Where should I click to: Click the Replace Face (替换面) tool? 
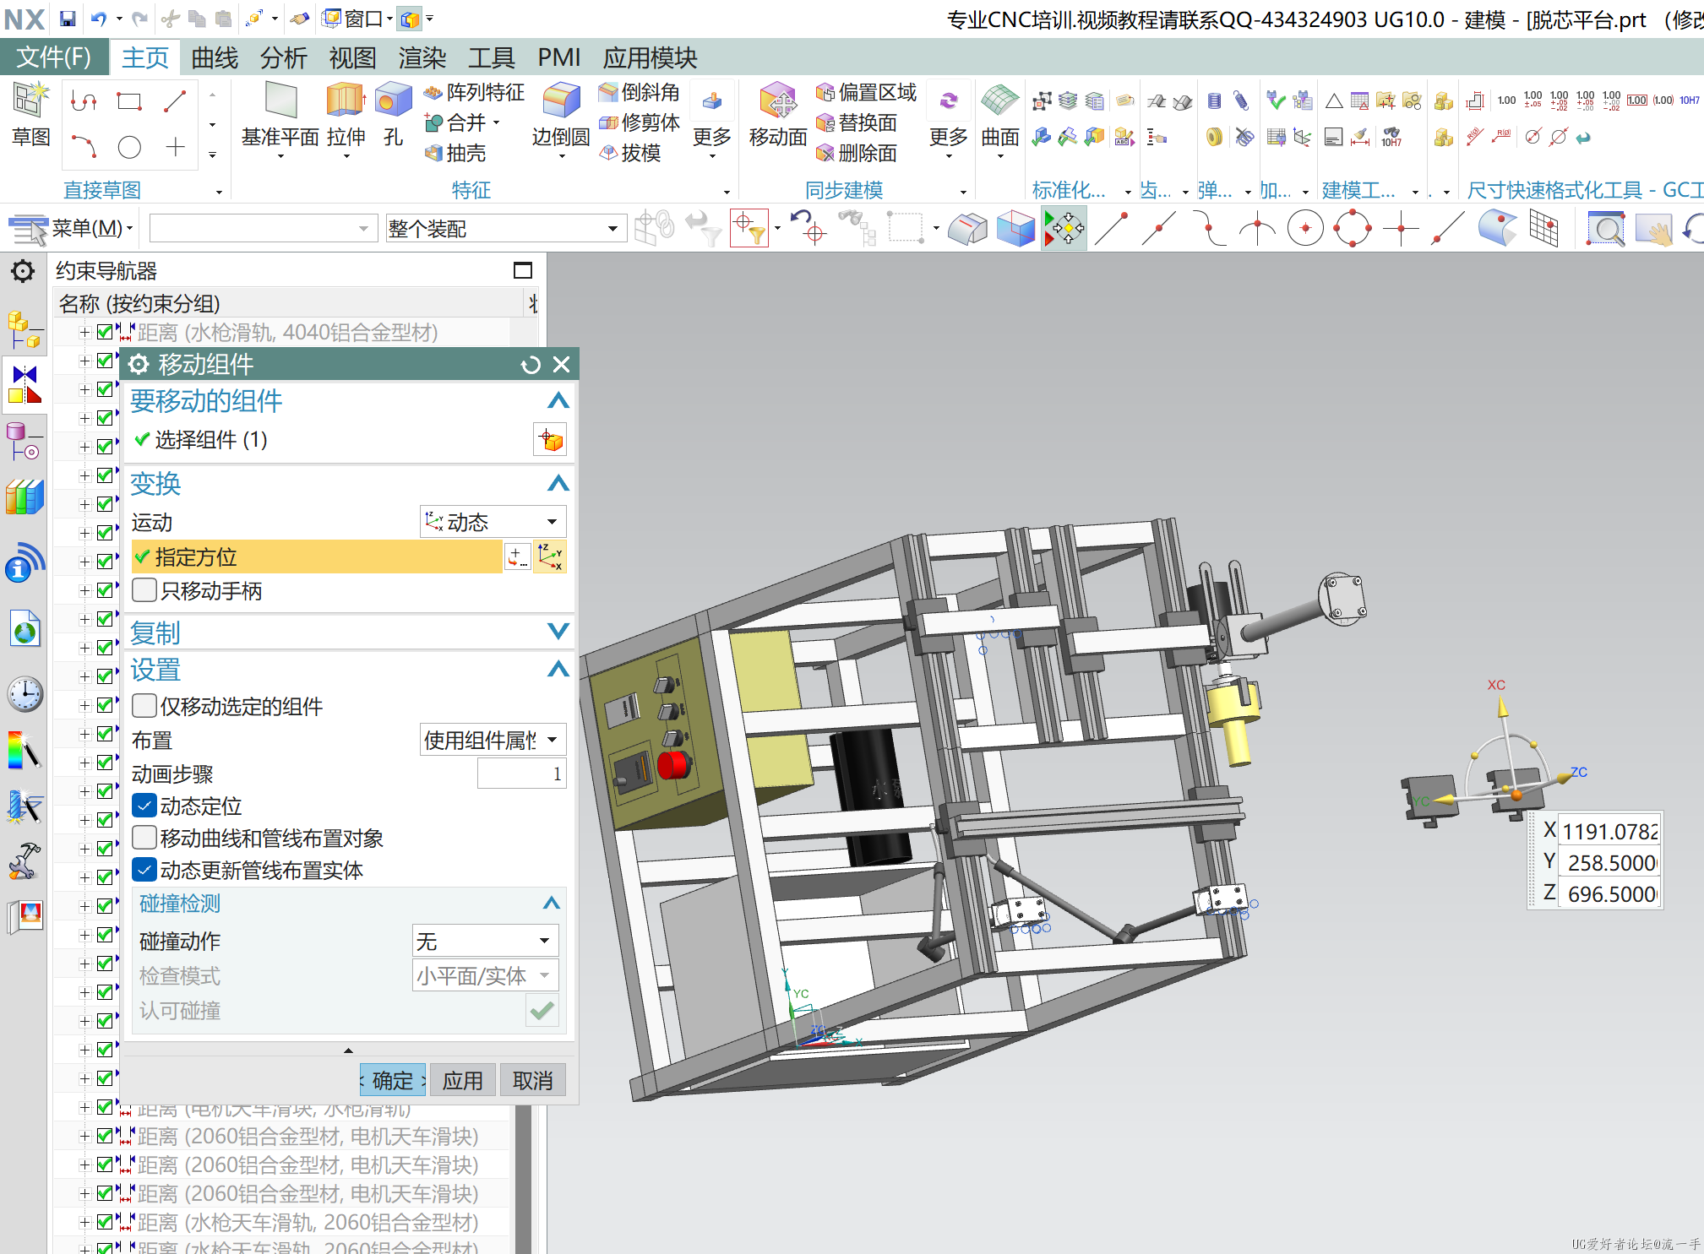coord(856,122)
